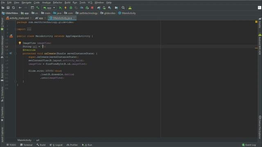The height and width of the screenshot is (147, 262).
Task: Toggle the Structure tool window
Action: point(2,94)
